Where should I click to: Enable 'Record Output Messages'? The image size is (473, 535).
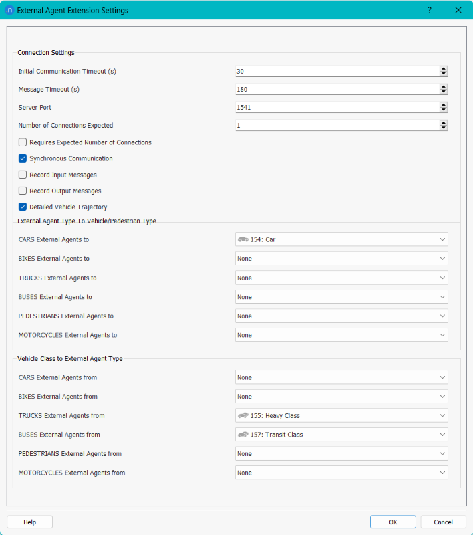[22, 191]
